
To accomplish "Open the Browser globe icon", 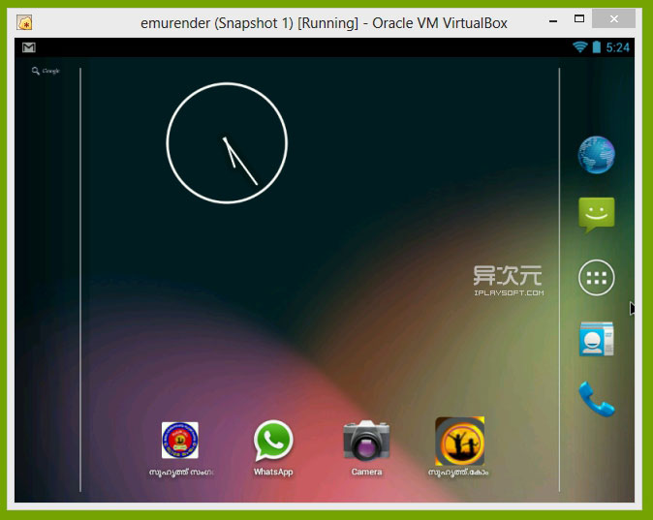I will [596, 155].
